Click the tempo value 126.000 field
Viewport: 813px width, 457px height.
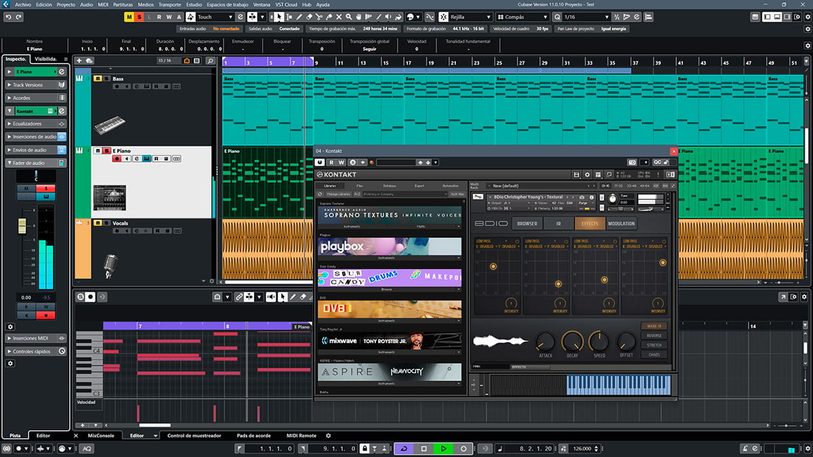[582, 448]
